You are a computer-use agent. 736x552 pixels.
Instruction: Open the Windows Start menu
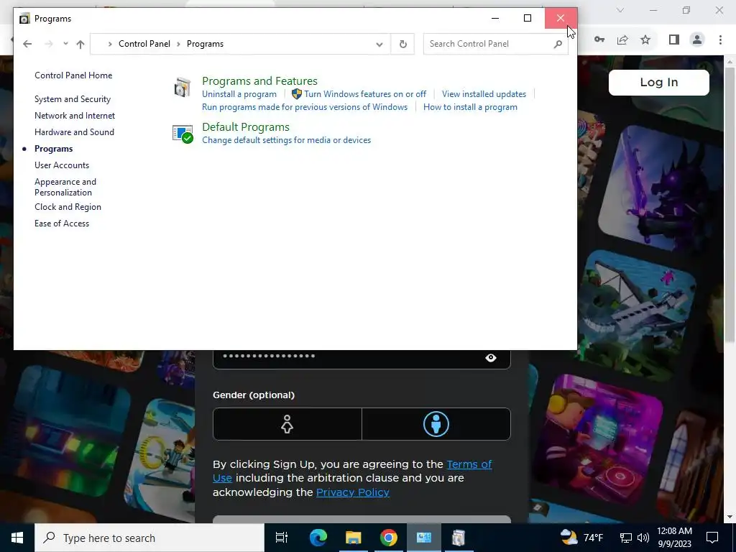tap(17, 538)
